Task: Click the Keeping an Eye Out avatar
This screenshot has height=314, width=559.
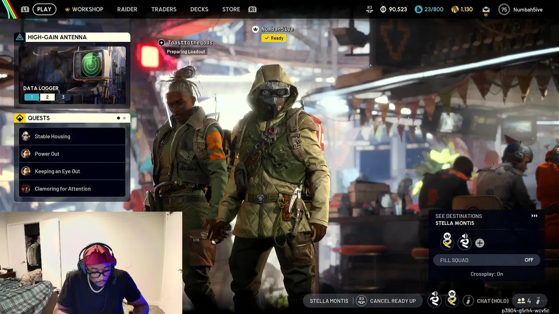Action: coord(26,171)
